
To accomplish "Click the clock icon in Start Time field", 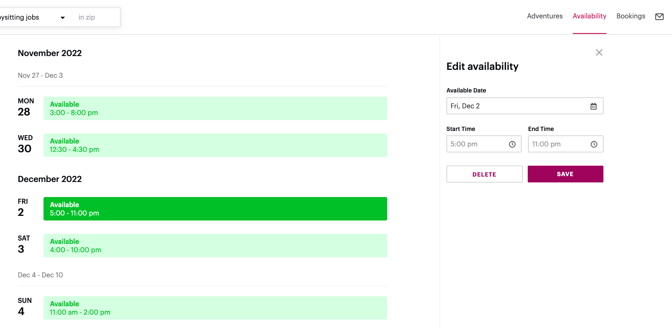I will 512,144.
